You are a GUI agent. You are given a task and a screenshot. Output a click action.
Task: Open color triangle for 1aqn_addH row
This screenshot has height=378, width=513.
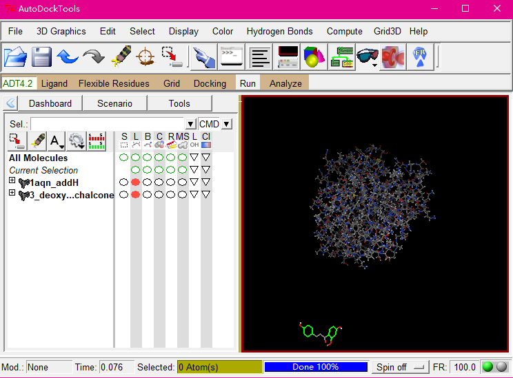205,182
